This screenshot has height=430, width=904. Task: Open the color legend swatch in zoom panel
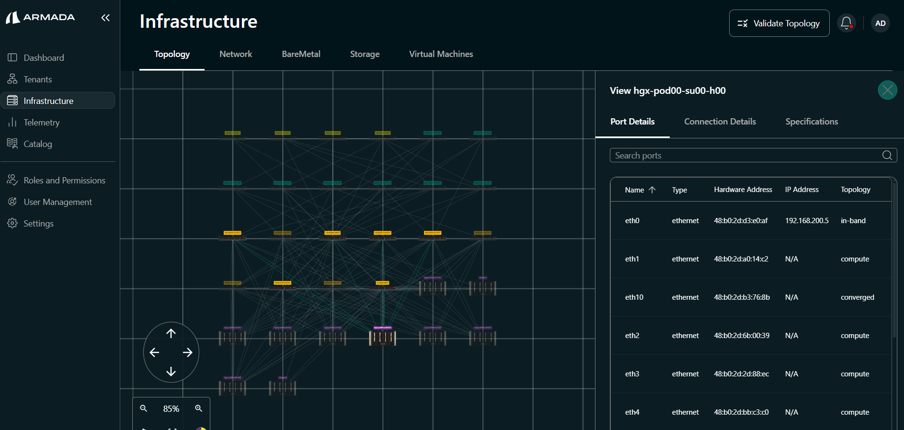[x=201, y=428]
